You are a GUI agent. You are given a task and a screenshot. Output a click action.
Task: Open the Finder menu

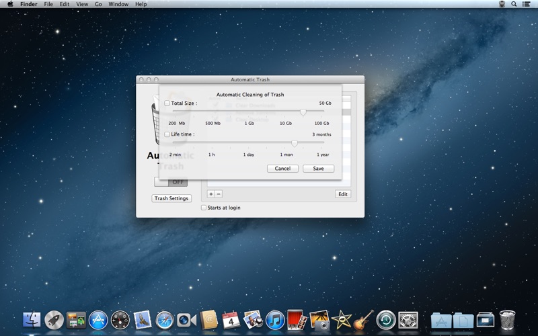(29, 4)
